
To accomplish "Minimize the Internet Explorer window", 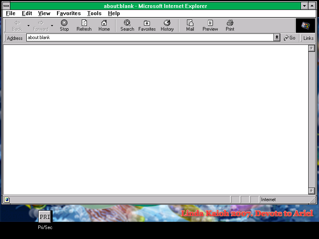I will coord(304,6).
